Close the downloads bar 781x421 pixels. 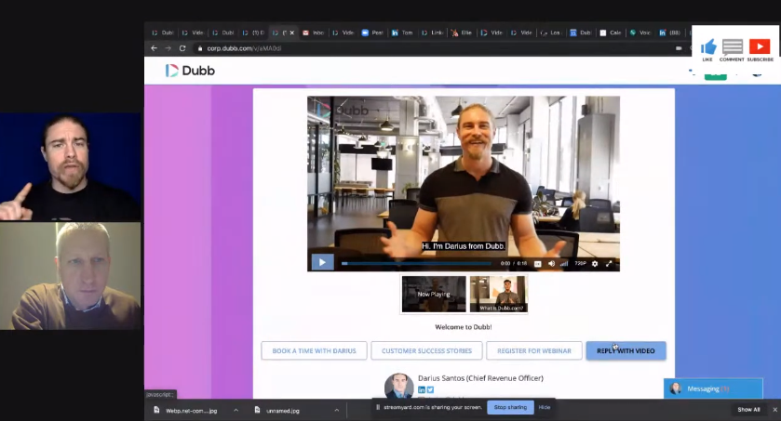pos(774,410)
